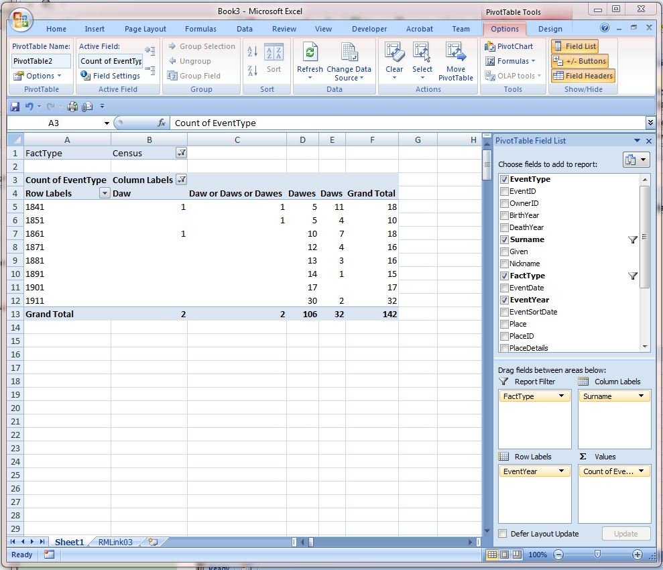The height and width of the screenshot is (570, 663).
Task: Click the Refresh pivot data icon
Action: [310, 52]
